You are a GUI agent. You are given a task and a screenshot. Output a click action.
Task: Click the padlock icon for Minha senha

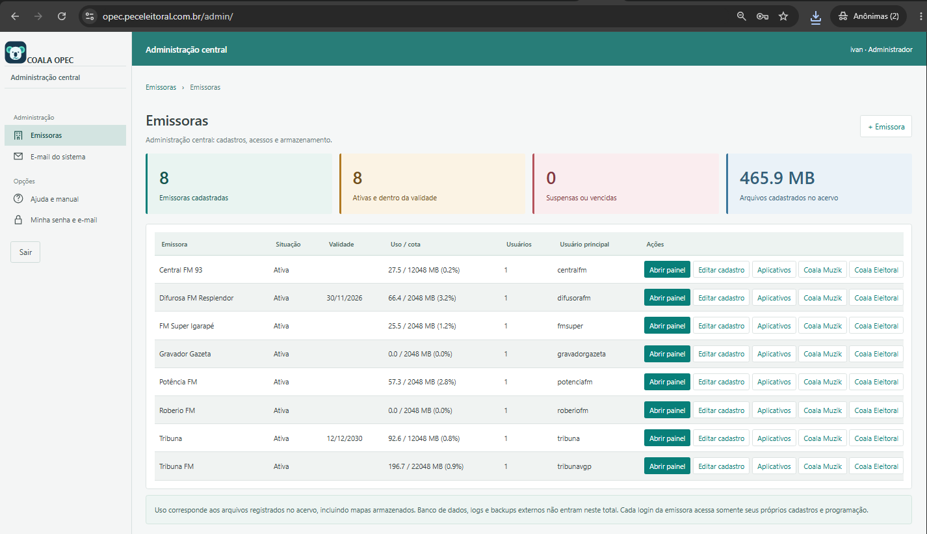pyautogui.click(x=18, y=220)
